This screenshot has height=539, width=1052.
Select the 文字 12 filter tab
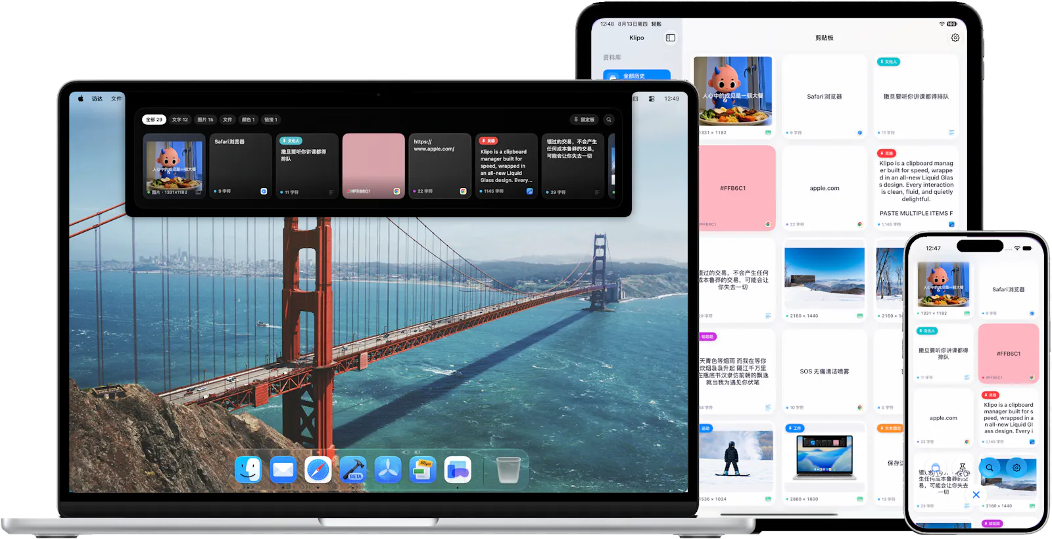(180, 120)
